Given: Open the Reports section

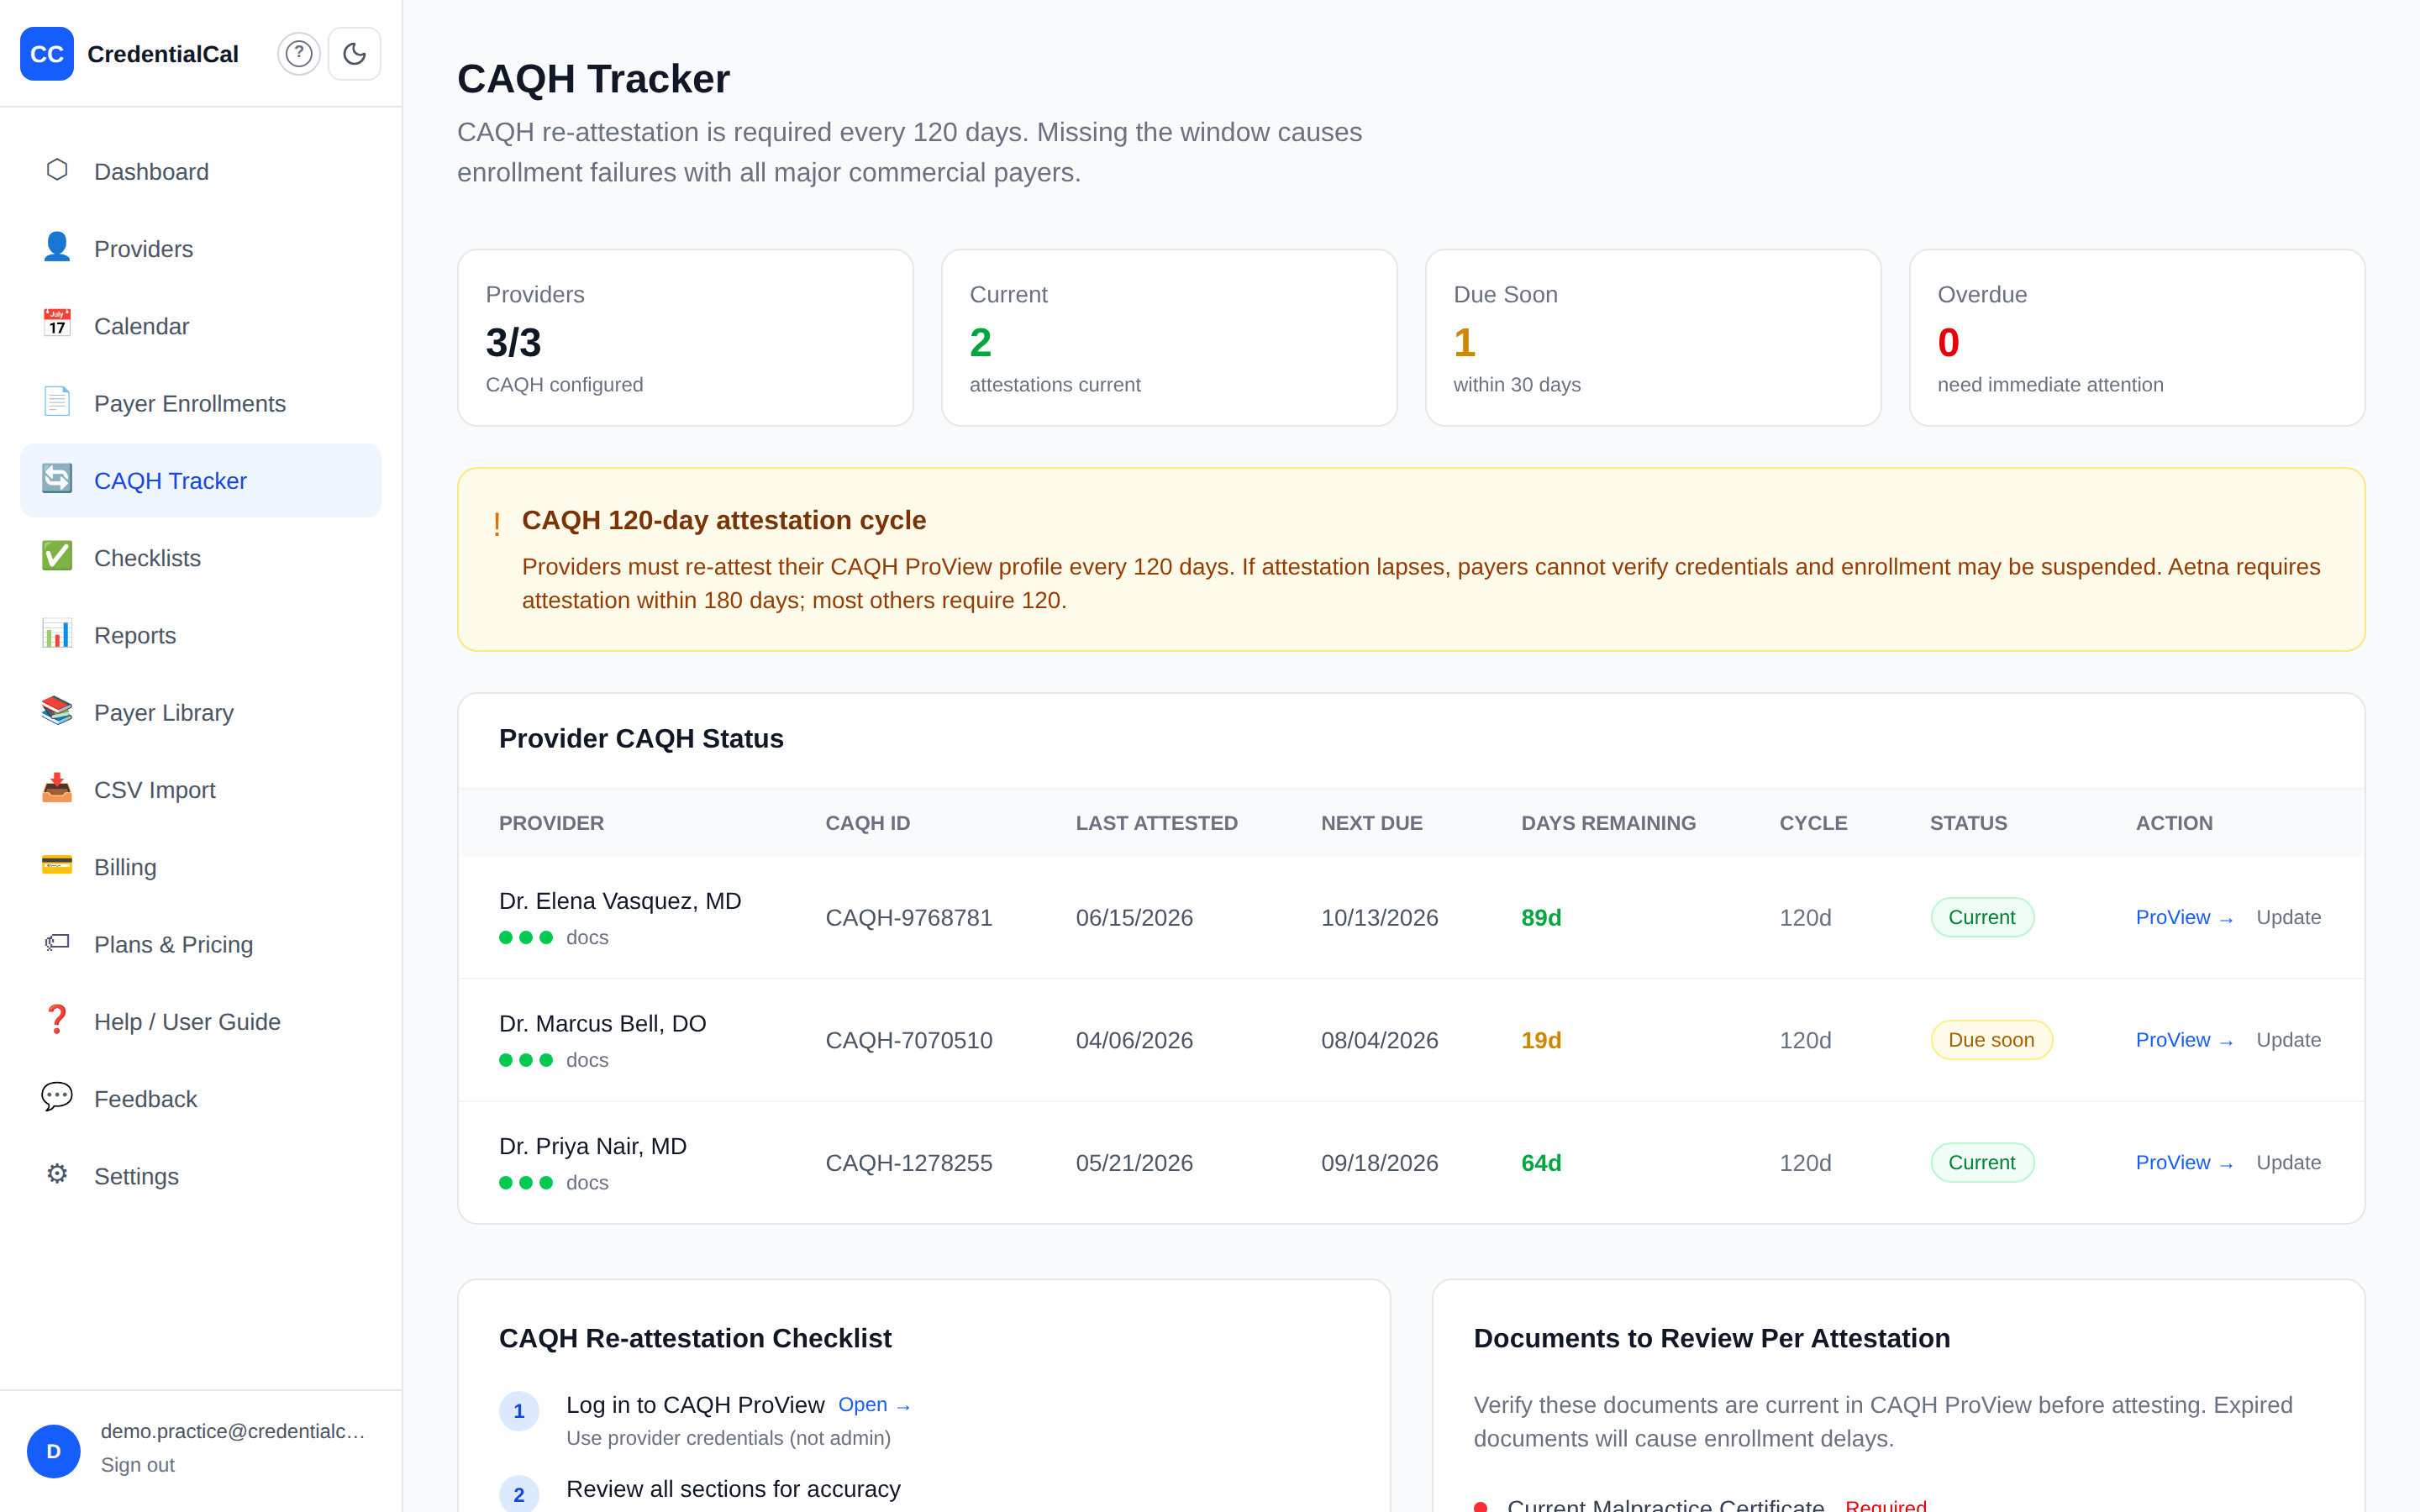Looking at the screenshot, I should [200, 635].
